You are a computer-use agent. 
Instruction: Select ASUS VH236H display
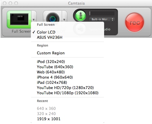(x=67, y=37)
